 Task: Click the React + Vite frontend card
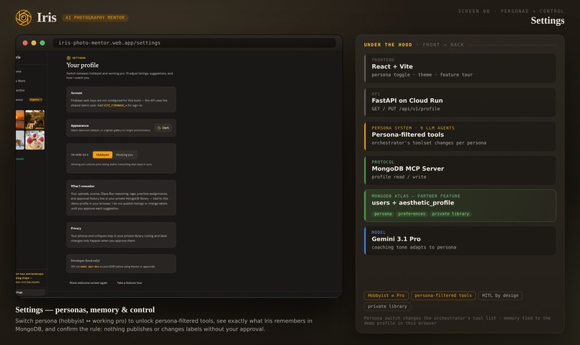460,68
